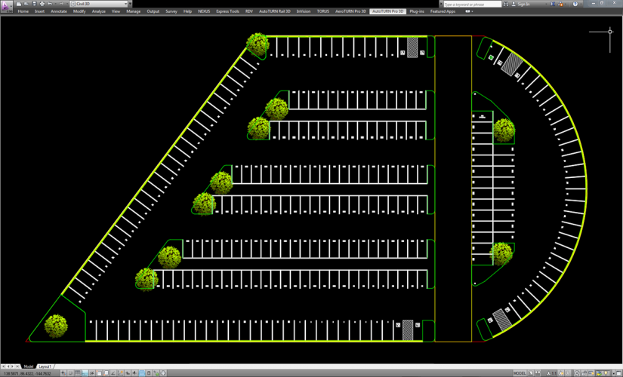Click the New drawing icon
This screenshot has width=623, height=377.
tap(18, 4)
